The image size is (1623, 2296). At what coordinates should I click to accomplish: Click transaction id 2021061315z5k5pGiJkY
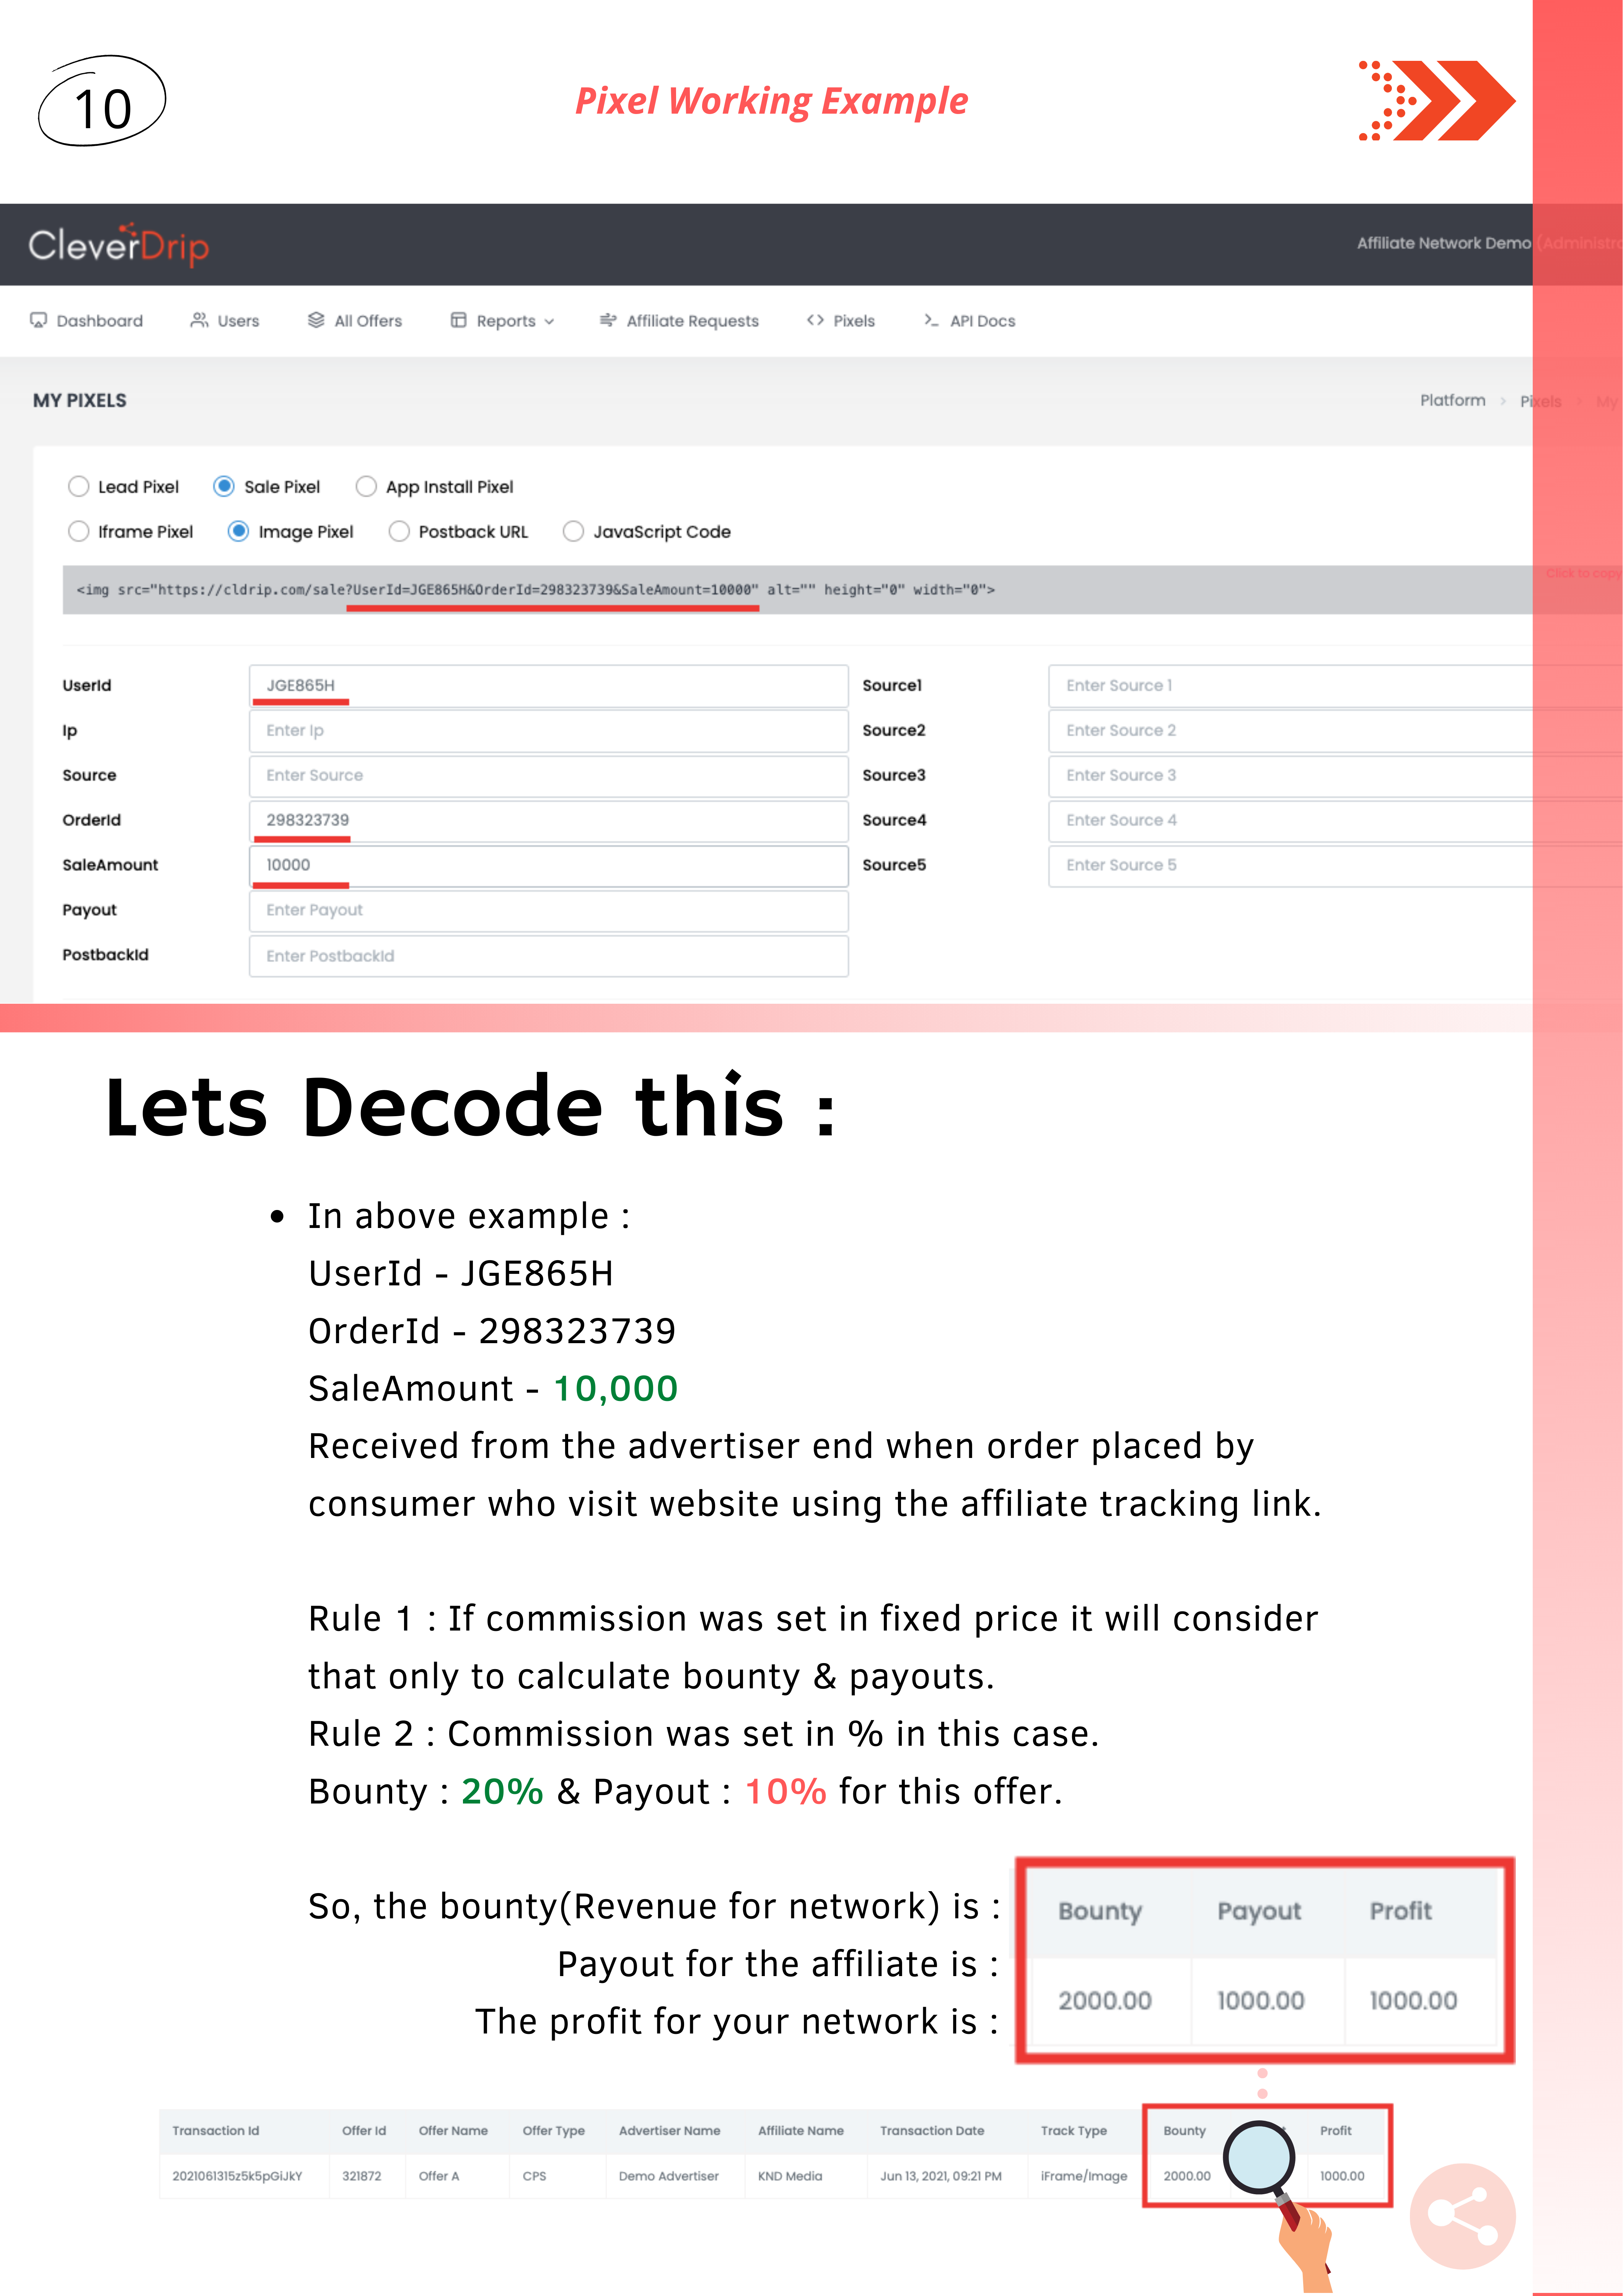click(x=237, y=2176)
